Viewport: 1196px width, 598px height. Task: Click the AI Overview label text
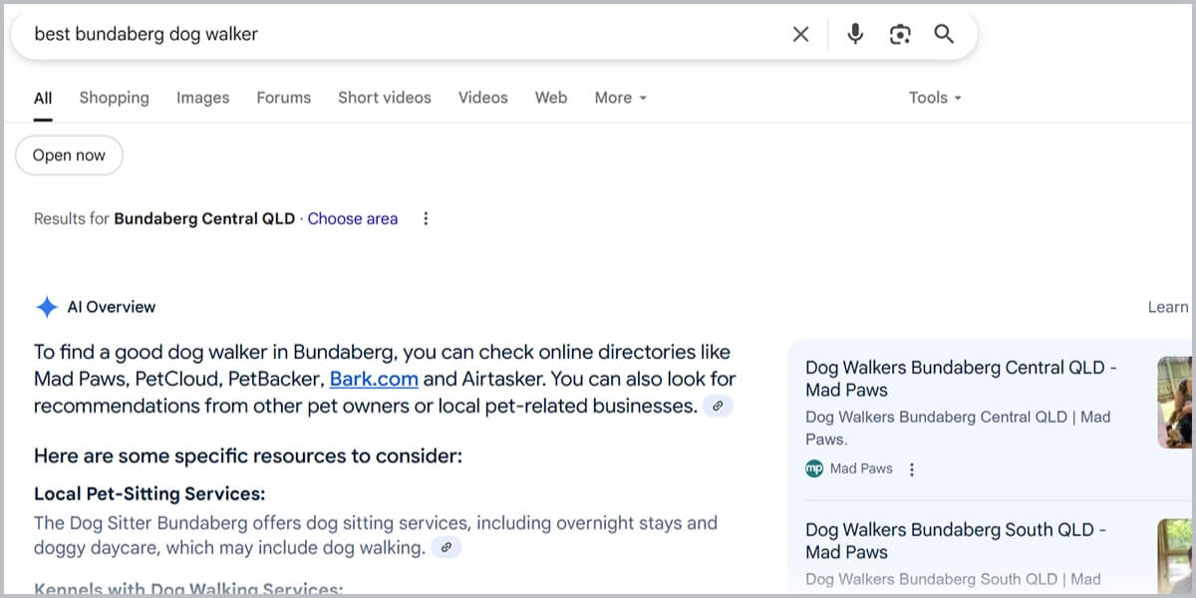coord(112,307)
